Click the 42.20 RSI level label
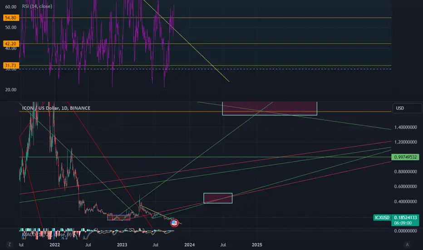The image size is (423, 250). coord(11,44)
